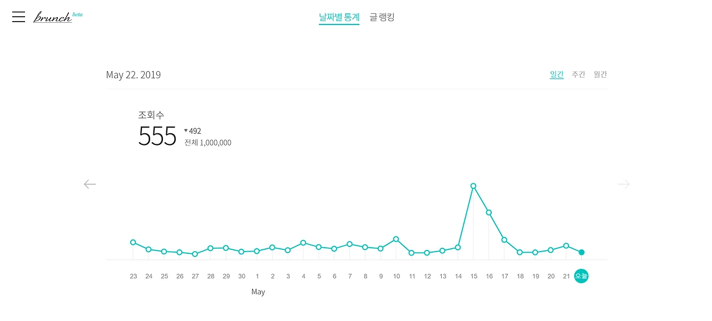Switch to the 글 랭킹 tab
Image resolution: width=712 pixels, height=321 pixels.
[381, 17]
